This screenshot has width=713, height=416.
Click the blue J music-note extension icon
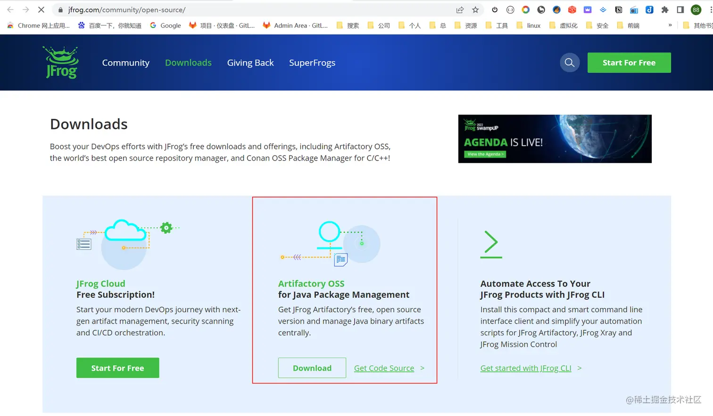click(x=649, y=9)
